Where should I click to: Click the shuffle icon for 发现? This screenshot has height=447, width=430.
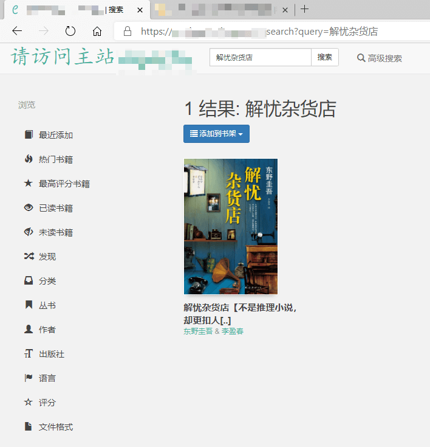[29, 256]
